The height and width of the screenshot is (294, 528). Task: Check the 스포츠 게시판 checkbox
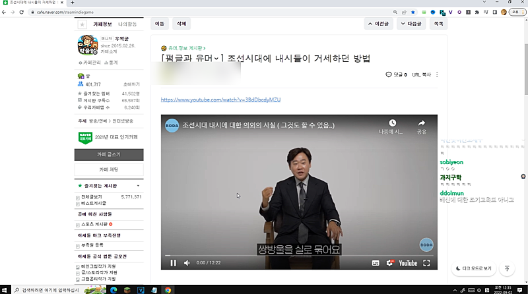[79, 224]
